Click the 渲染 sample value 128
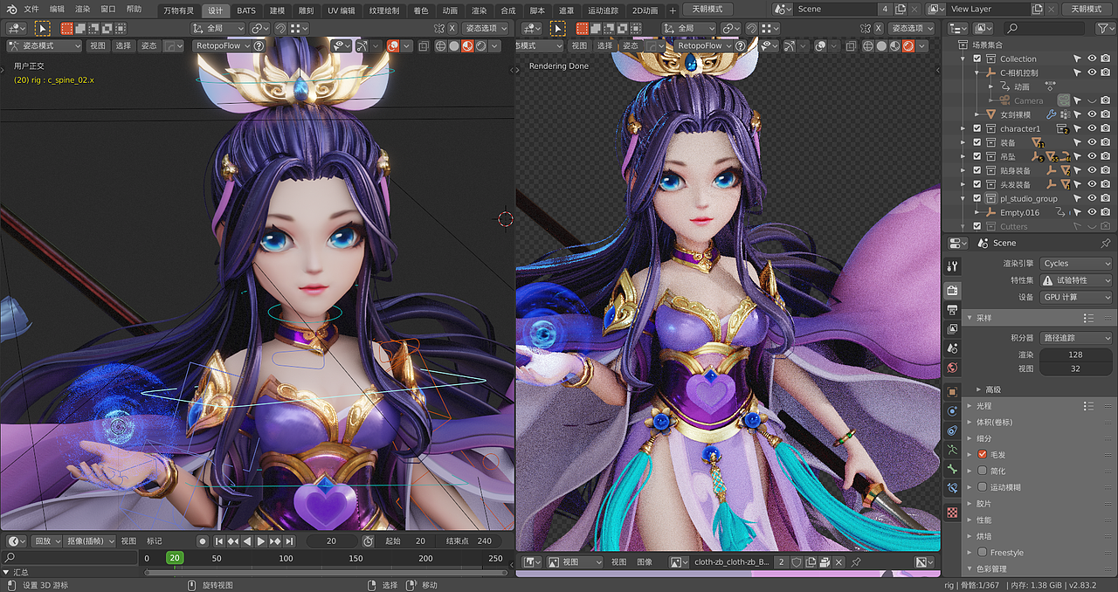Viewport: 1118px width, 592px height. pyautogui.click(x=1075, y=355)
